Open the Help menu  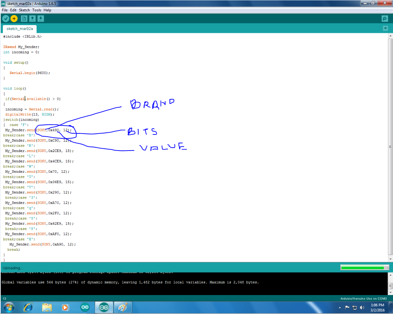point(47,10)
